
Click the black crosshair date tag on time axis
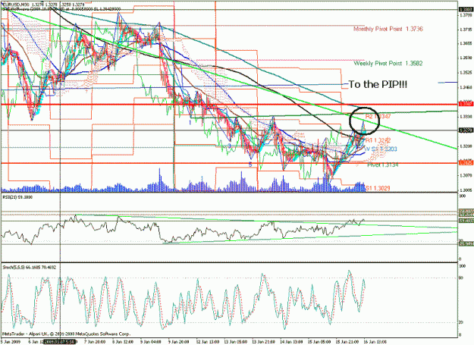(x=60, y=342)
